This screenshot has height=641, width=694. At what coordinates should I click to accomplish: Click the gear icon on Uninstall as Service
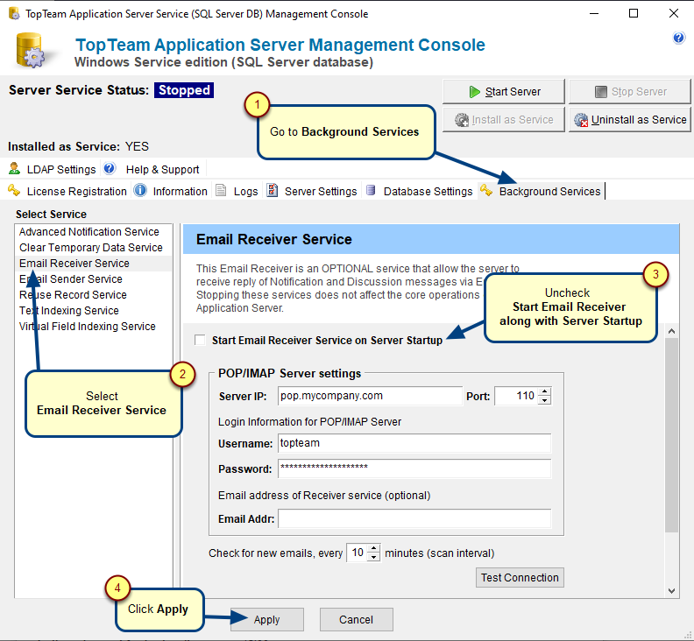581,120
